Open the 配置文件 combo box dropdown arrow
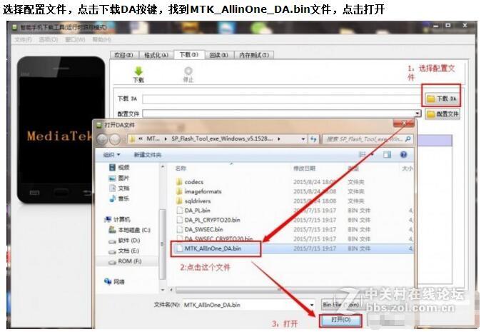 pos(417,114)
